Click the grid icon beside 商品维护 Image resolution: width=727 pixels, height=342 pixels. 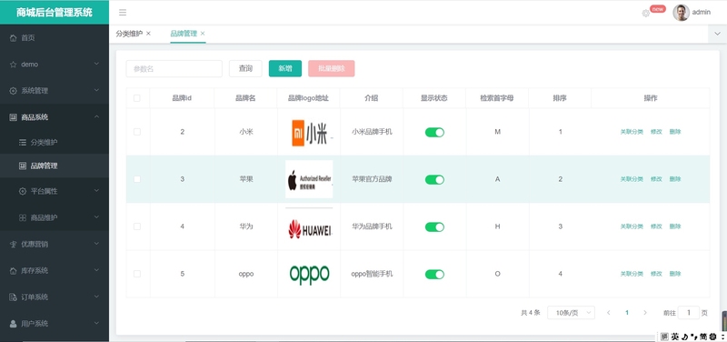[x=22, y=217]
